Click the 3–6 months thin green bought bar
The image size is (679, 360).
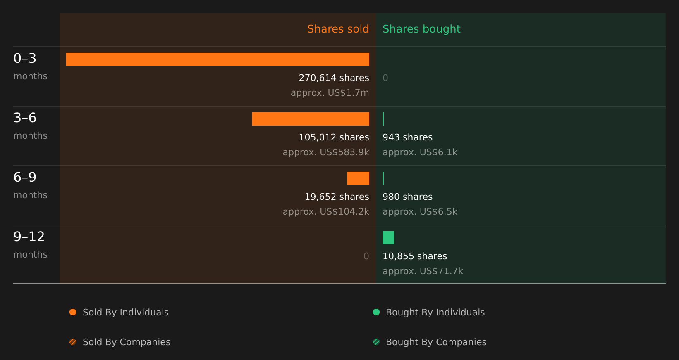(x=383, y=119)
